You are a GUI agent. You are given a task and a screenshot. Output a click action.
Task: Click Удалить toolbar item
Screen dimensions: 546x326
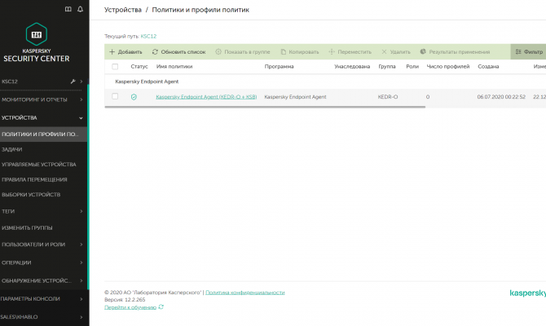(396, 52)
